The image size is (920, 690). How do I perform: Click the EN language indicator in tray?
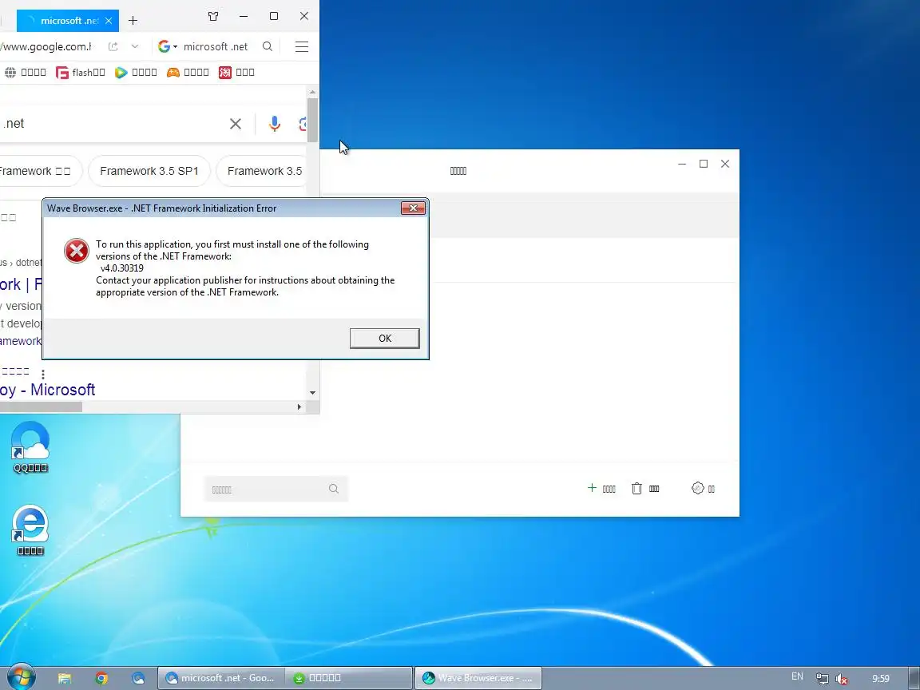797,676
